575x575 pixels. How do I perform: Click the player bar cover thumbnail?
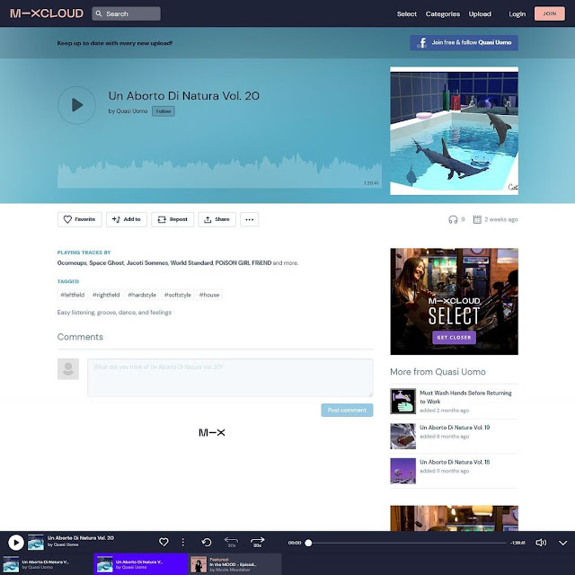[x=36, y=542]
